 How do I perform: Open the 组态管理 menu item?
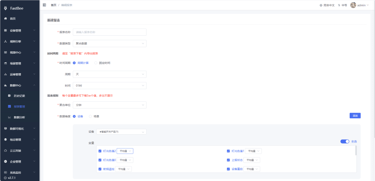19,140
